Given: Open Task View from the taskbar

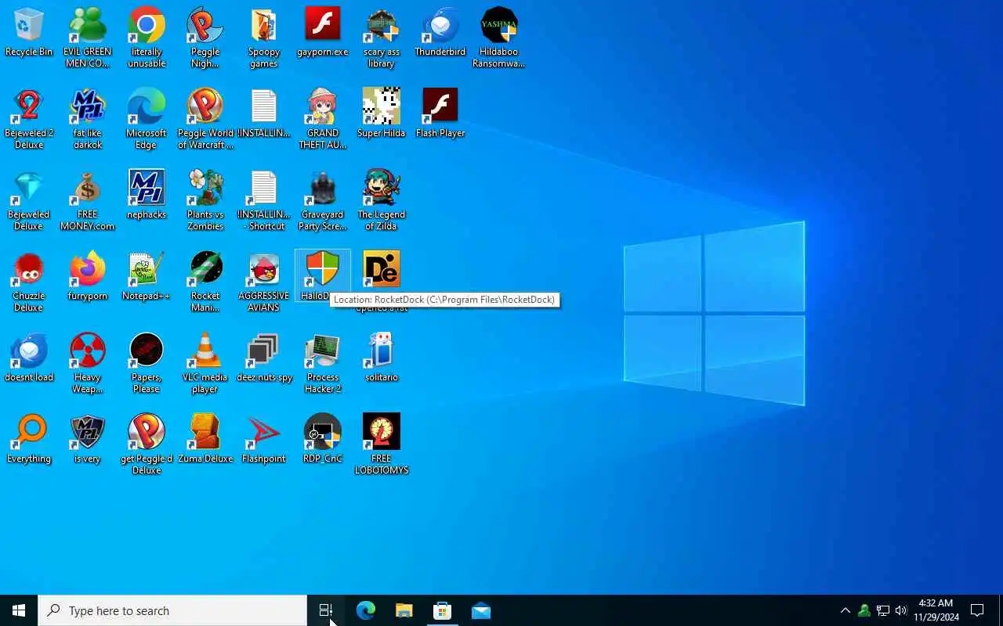Looking at the screenshot, I should pyautogui.click(x=326, y=610).
